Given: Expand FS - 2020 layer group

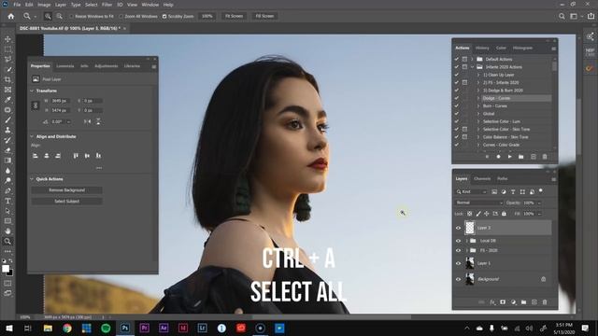Looking at the screenshot, I should 467,250.
